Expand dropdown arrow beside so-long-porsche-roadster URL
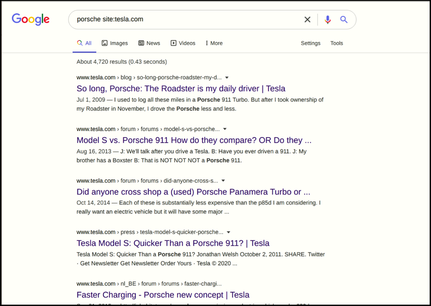 [x=227, y=78]
